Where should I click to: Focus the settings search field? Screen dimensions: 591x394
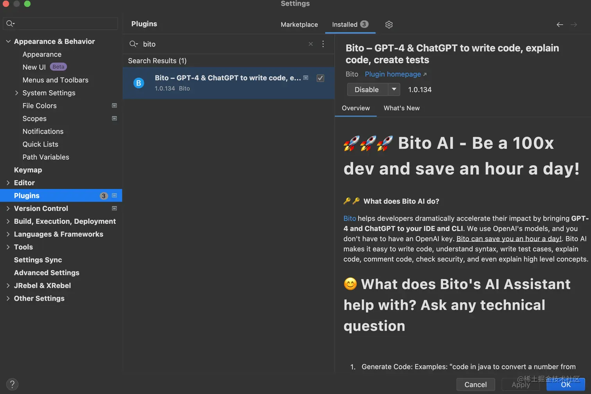click(x=60, y=23)
